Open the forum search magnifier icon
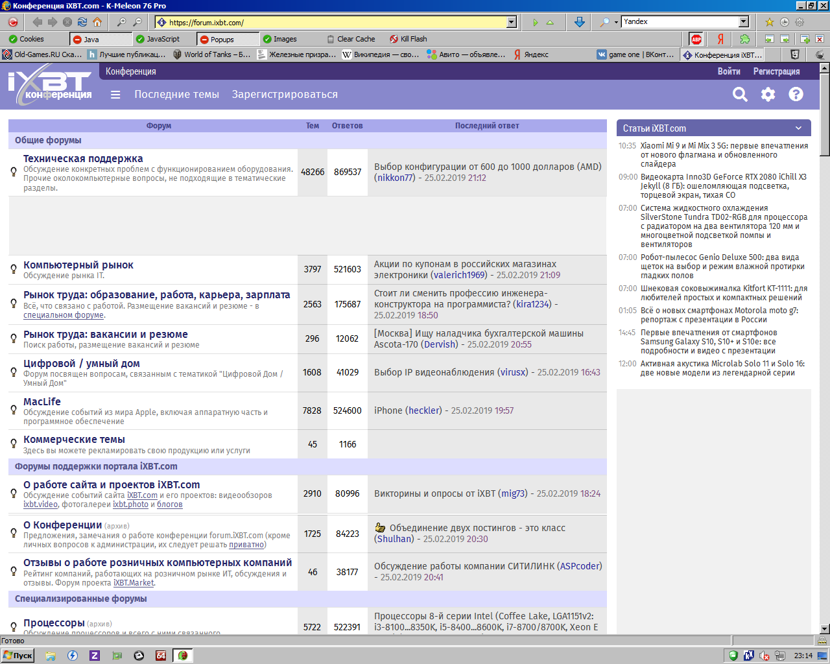Screen dimensions: 830x664 click(740, 95)
